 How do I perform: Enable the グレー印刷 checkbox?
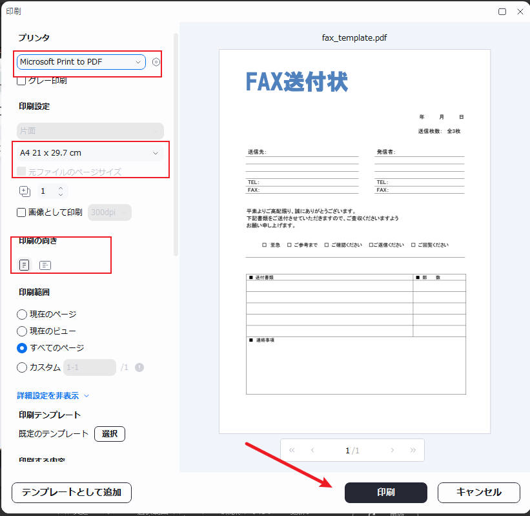(22, 81)
